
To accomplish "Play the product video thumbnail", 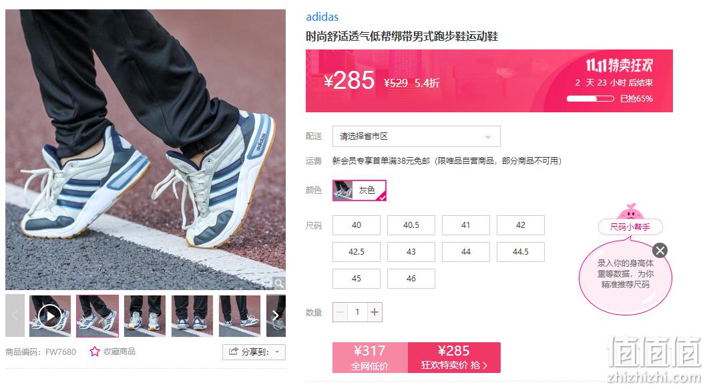I will (x=50, y=316).
